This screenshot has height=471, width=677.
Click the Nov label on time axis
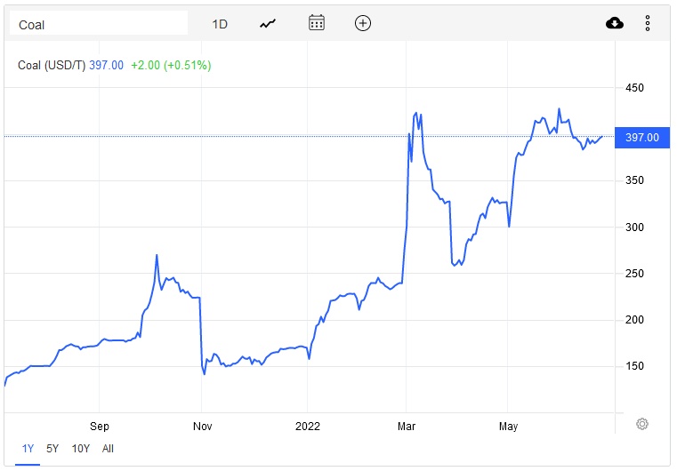(x=202, y=426)
